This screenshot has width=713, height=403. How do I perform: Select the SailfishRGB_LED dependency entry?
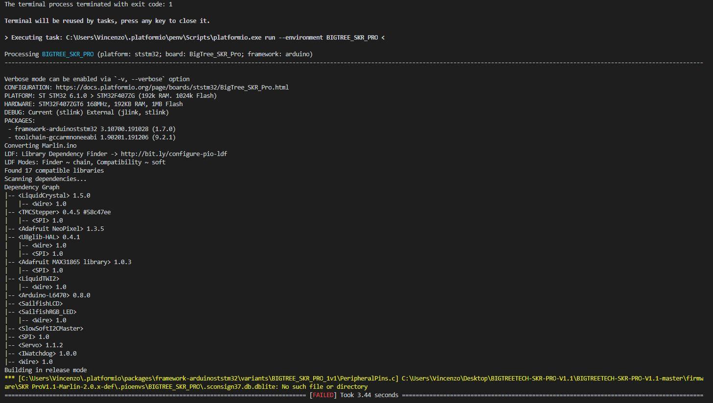tap(47, 312)
